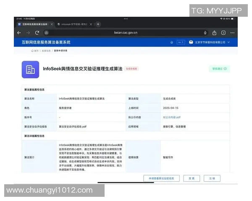Open the tab switcher counter icon
Viewport: 252px width, 201px height.
[x=223, y=33]
